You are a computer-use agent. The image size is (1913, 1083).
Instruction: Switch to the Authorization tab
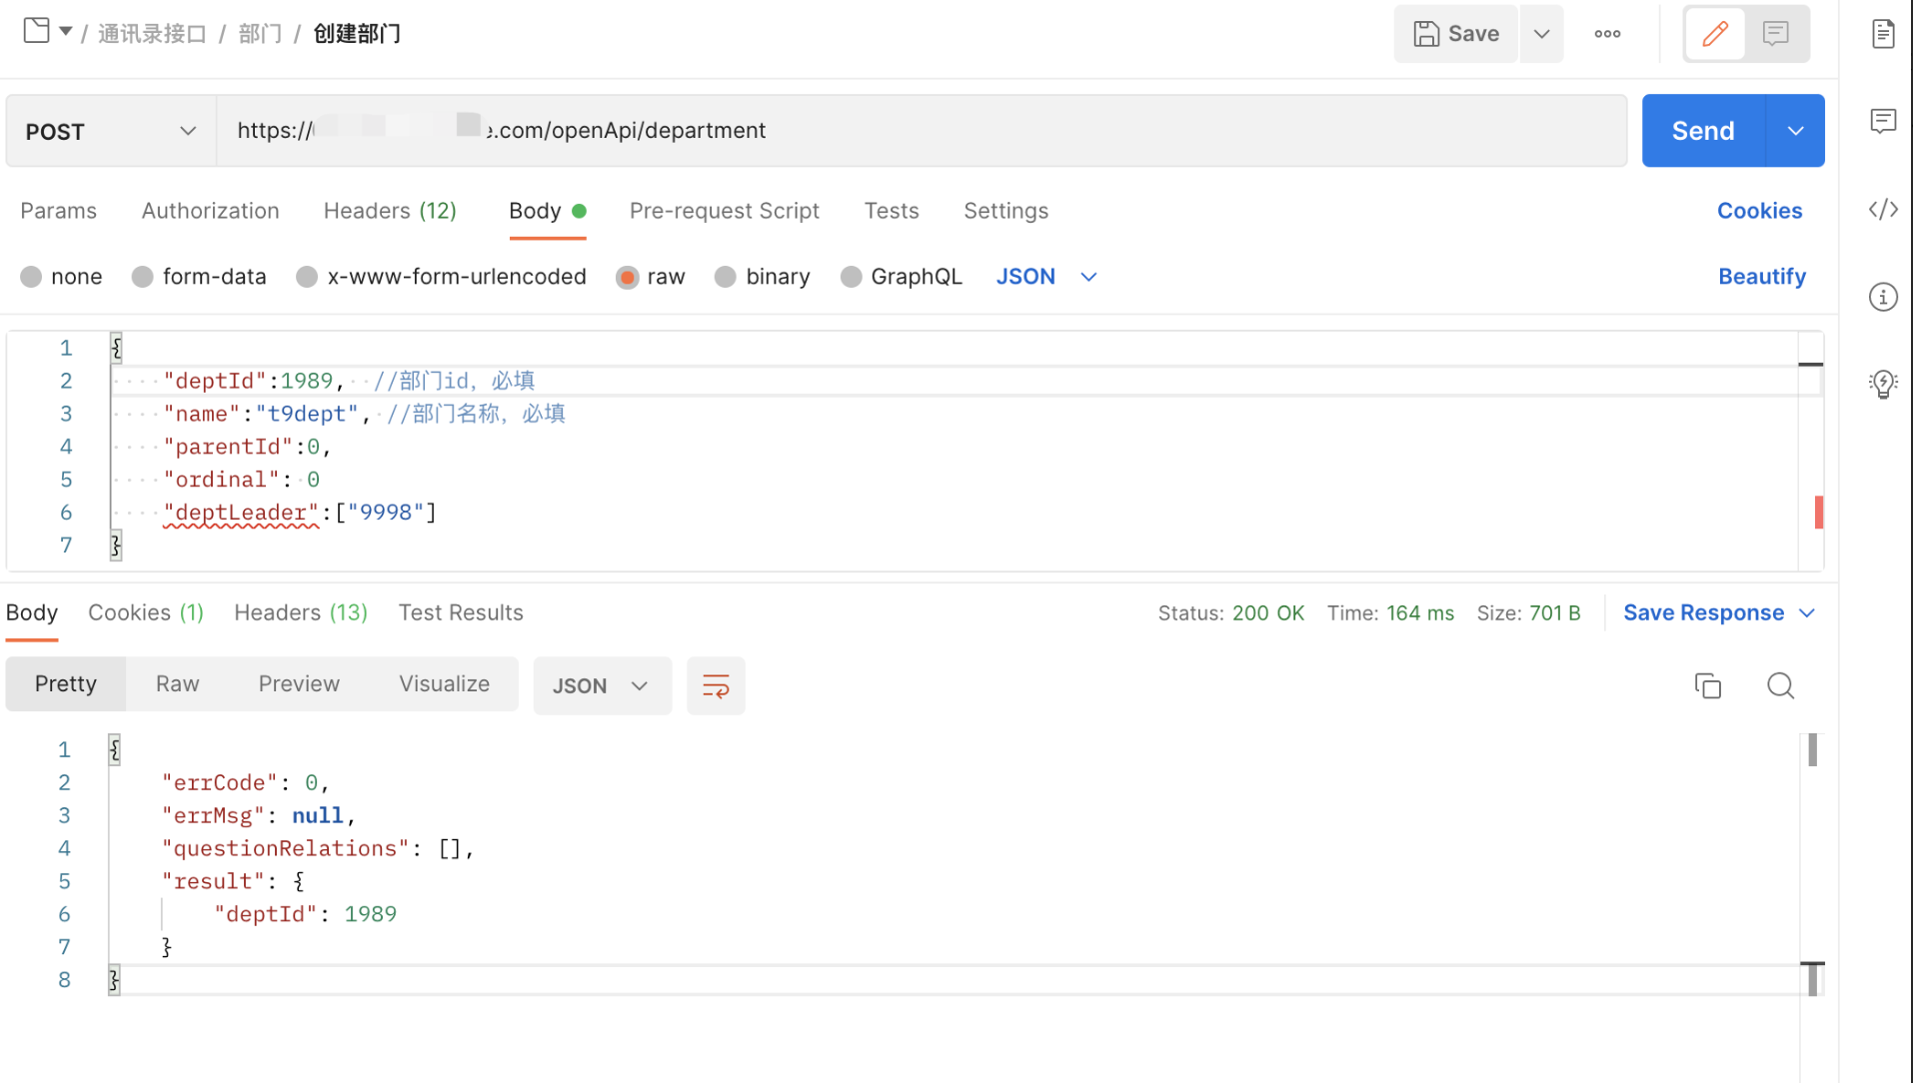coord(210,211)
